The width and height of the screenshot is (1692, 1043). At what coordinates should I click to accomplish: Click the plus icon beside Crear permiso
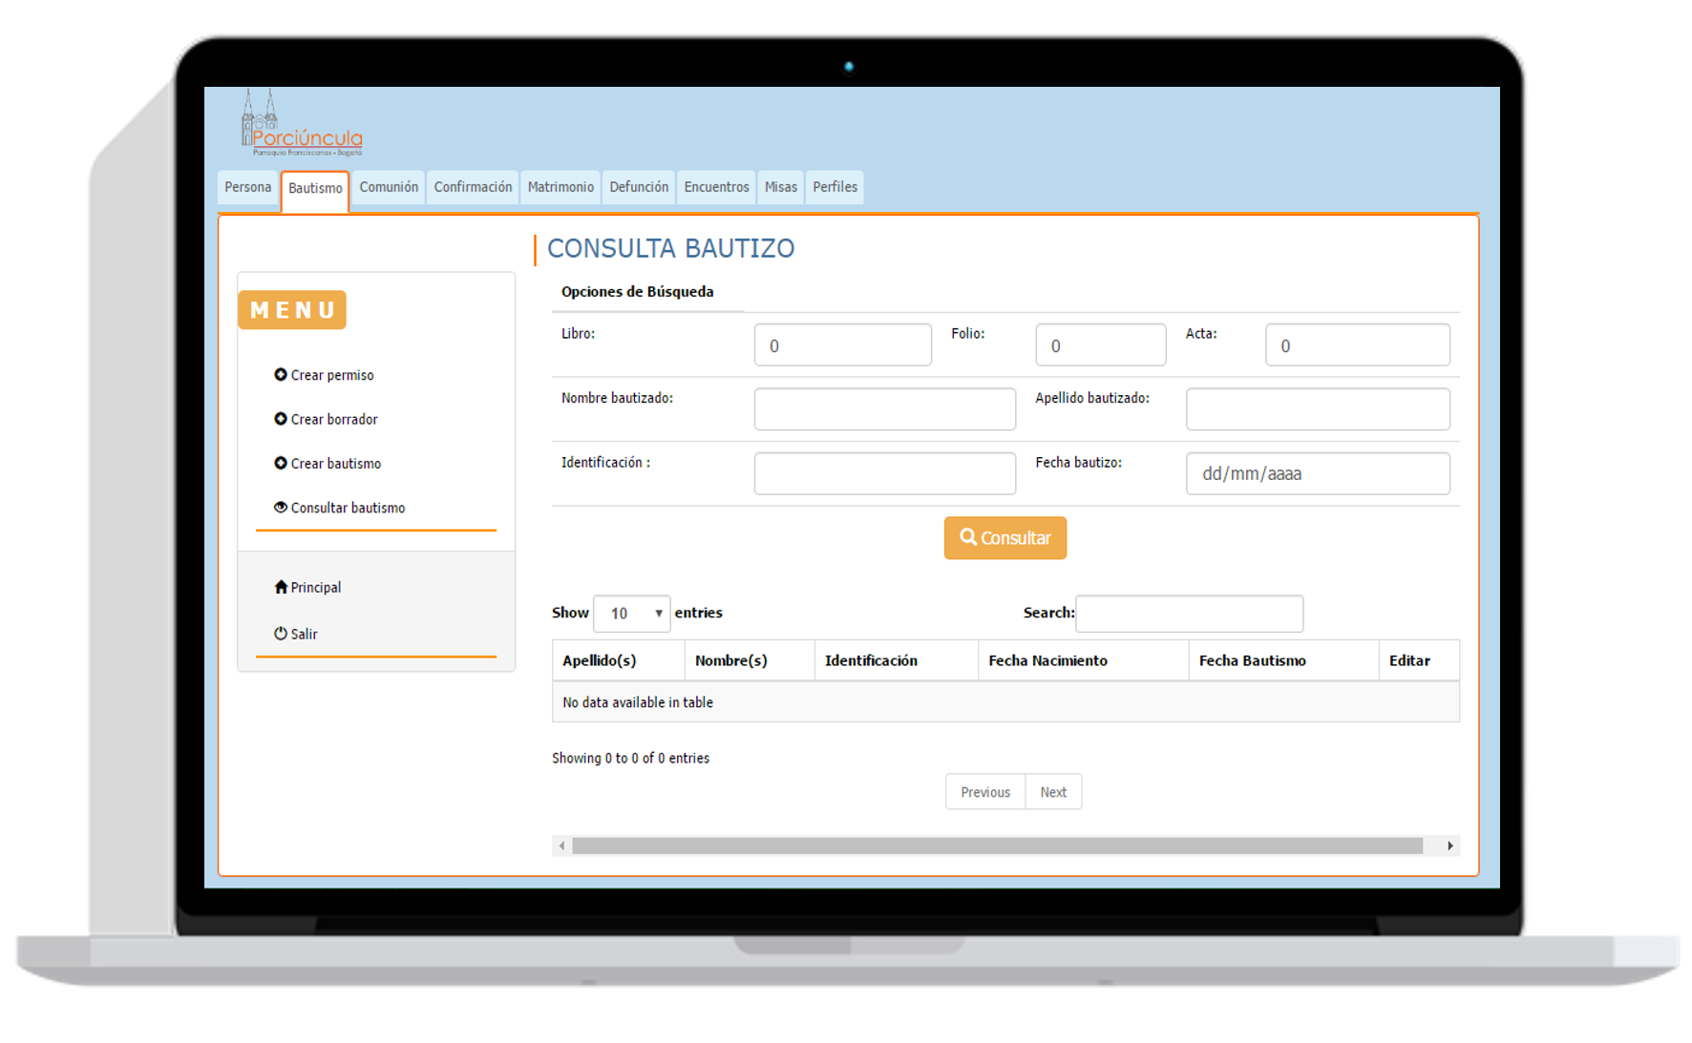[x=281, y=375]
